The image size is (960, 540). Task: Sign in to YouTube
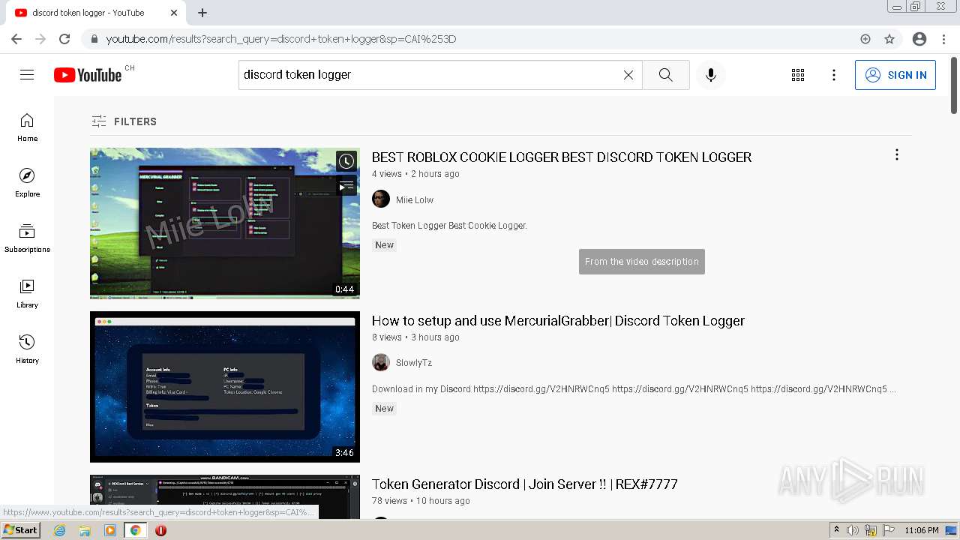(x=895, y=75)
